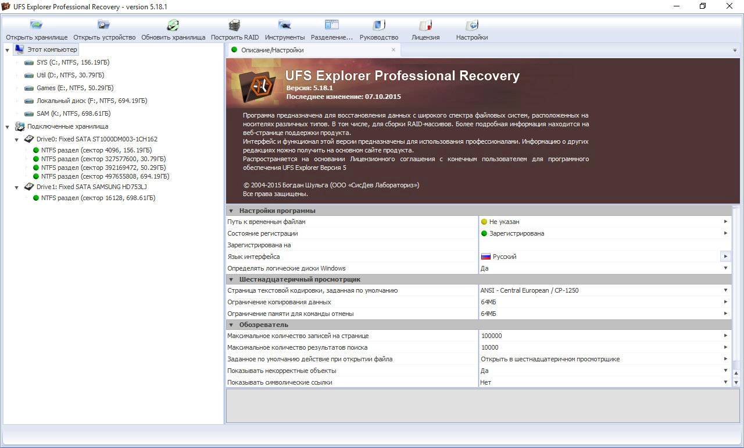This screenshot has height=448, width=744.
Task: Click the Не указан temp path value
Action: (504, 222)
